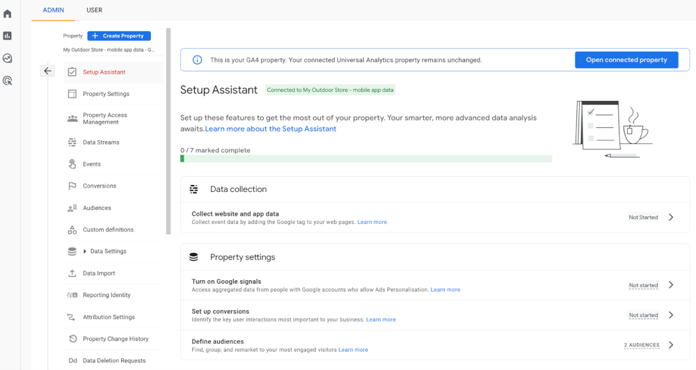Click the Conversions flag icon

(72, 186)
